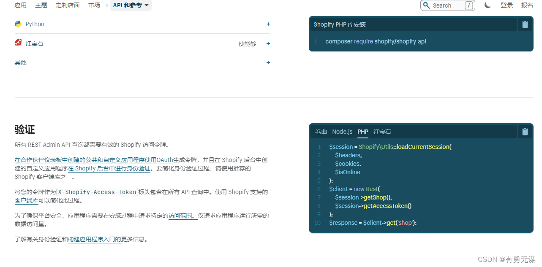Click the 使能够 label in 红宝石 row

pos(248,43)
